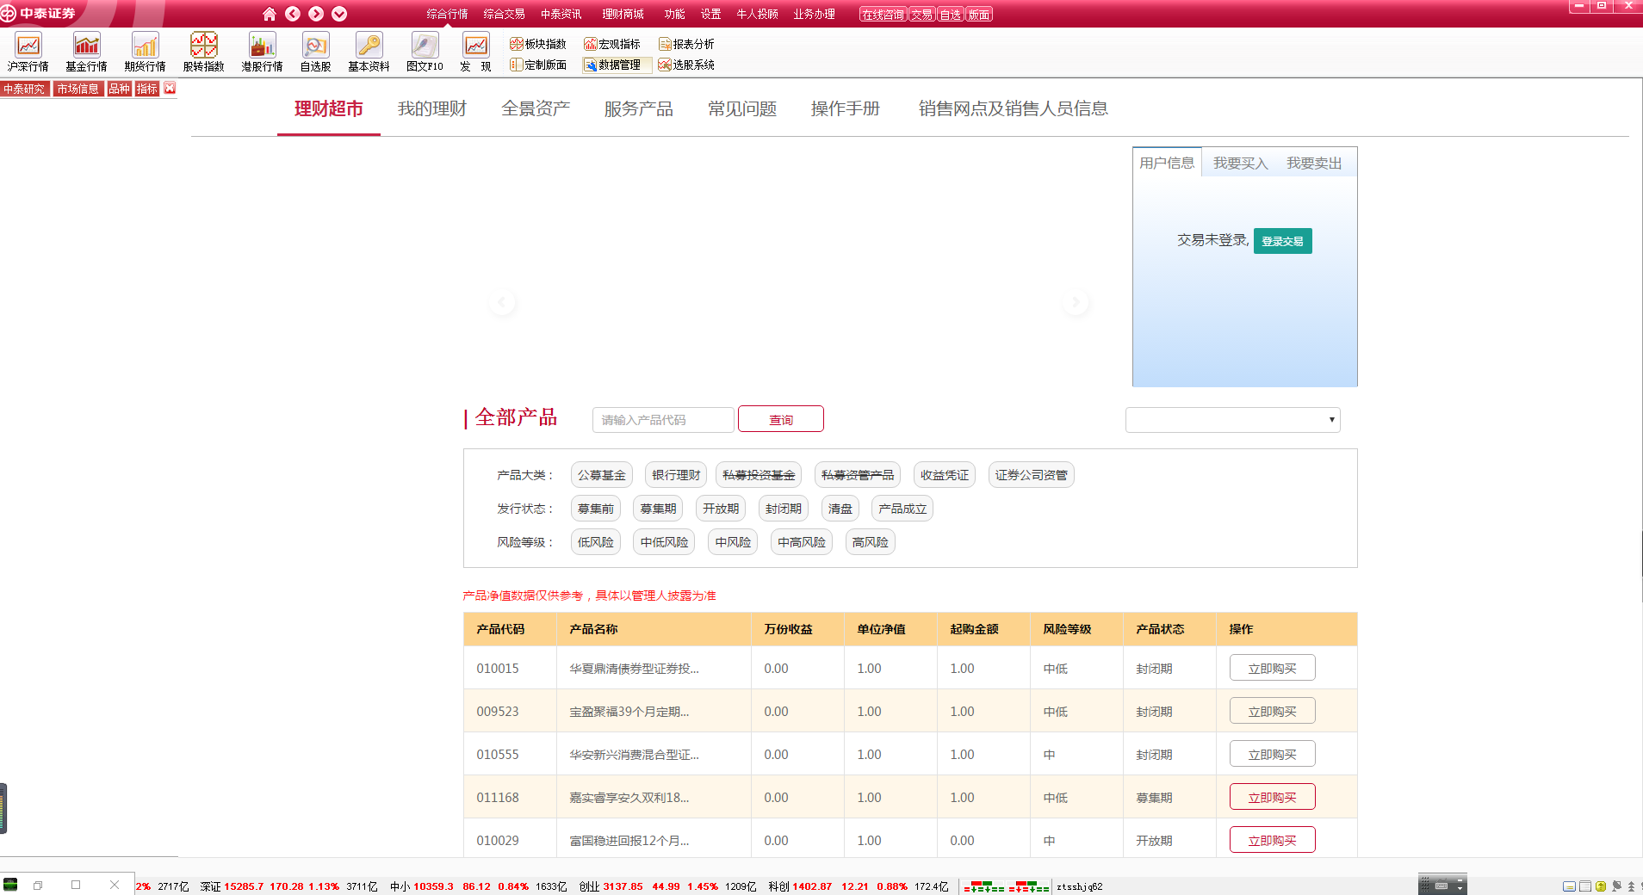Screen dimensions: 1643x895
Task: Click 在线咨询 in title bar
Action: pyautogui.click(x=883, y=15)
